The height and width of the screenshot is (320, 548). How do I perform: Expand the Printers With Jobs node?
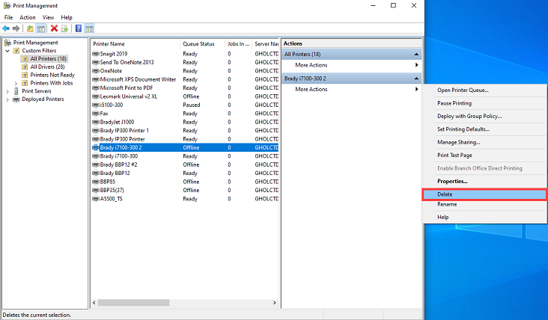(16, 83)
